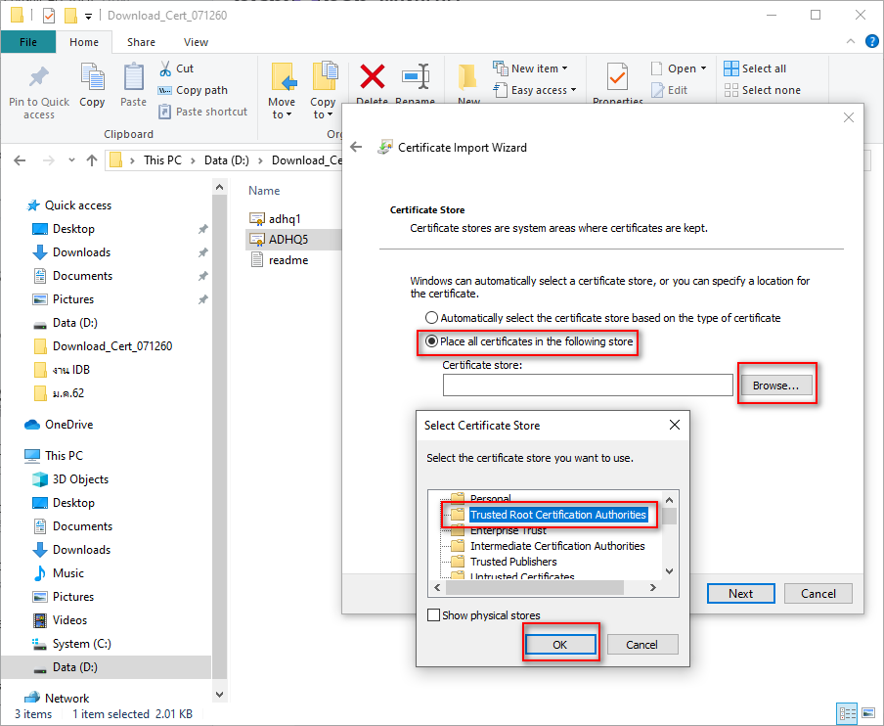Go back in File Explorer navigation
The image size is (884, 726).
coord(20,160)
